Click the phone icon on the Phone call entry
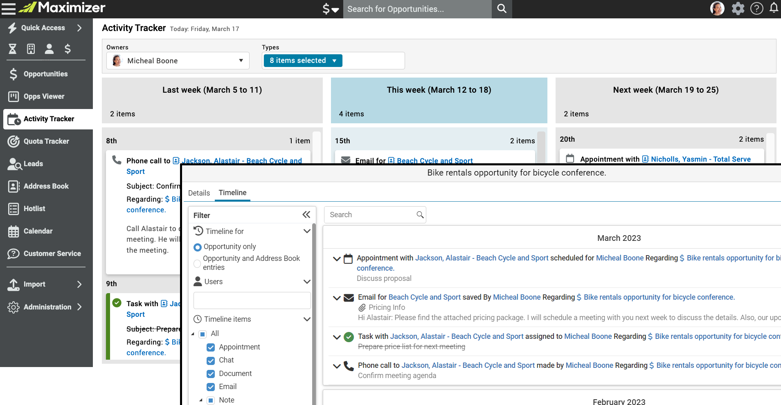This screenshot has width=781, height=405. 349,366
